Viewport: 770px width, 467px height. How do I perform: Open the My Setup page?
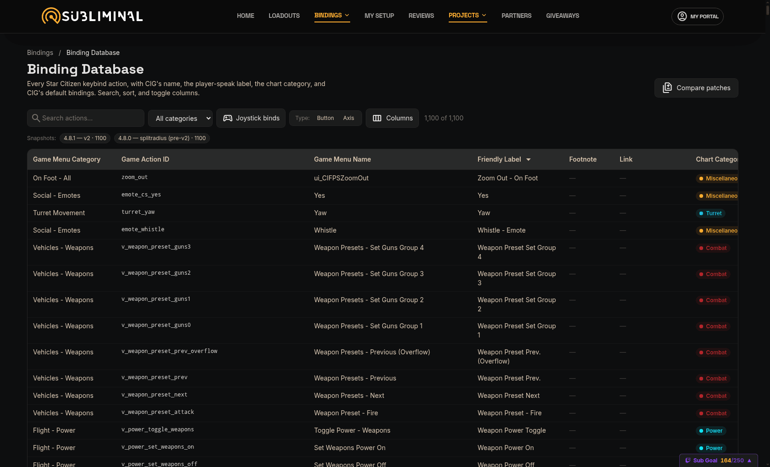coord(379,16)
